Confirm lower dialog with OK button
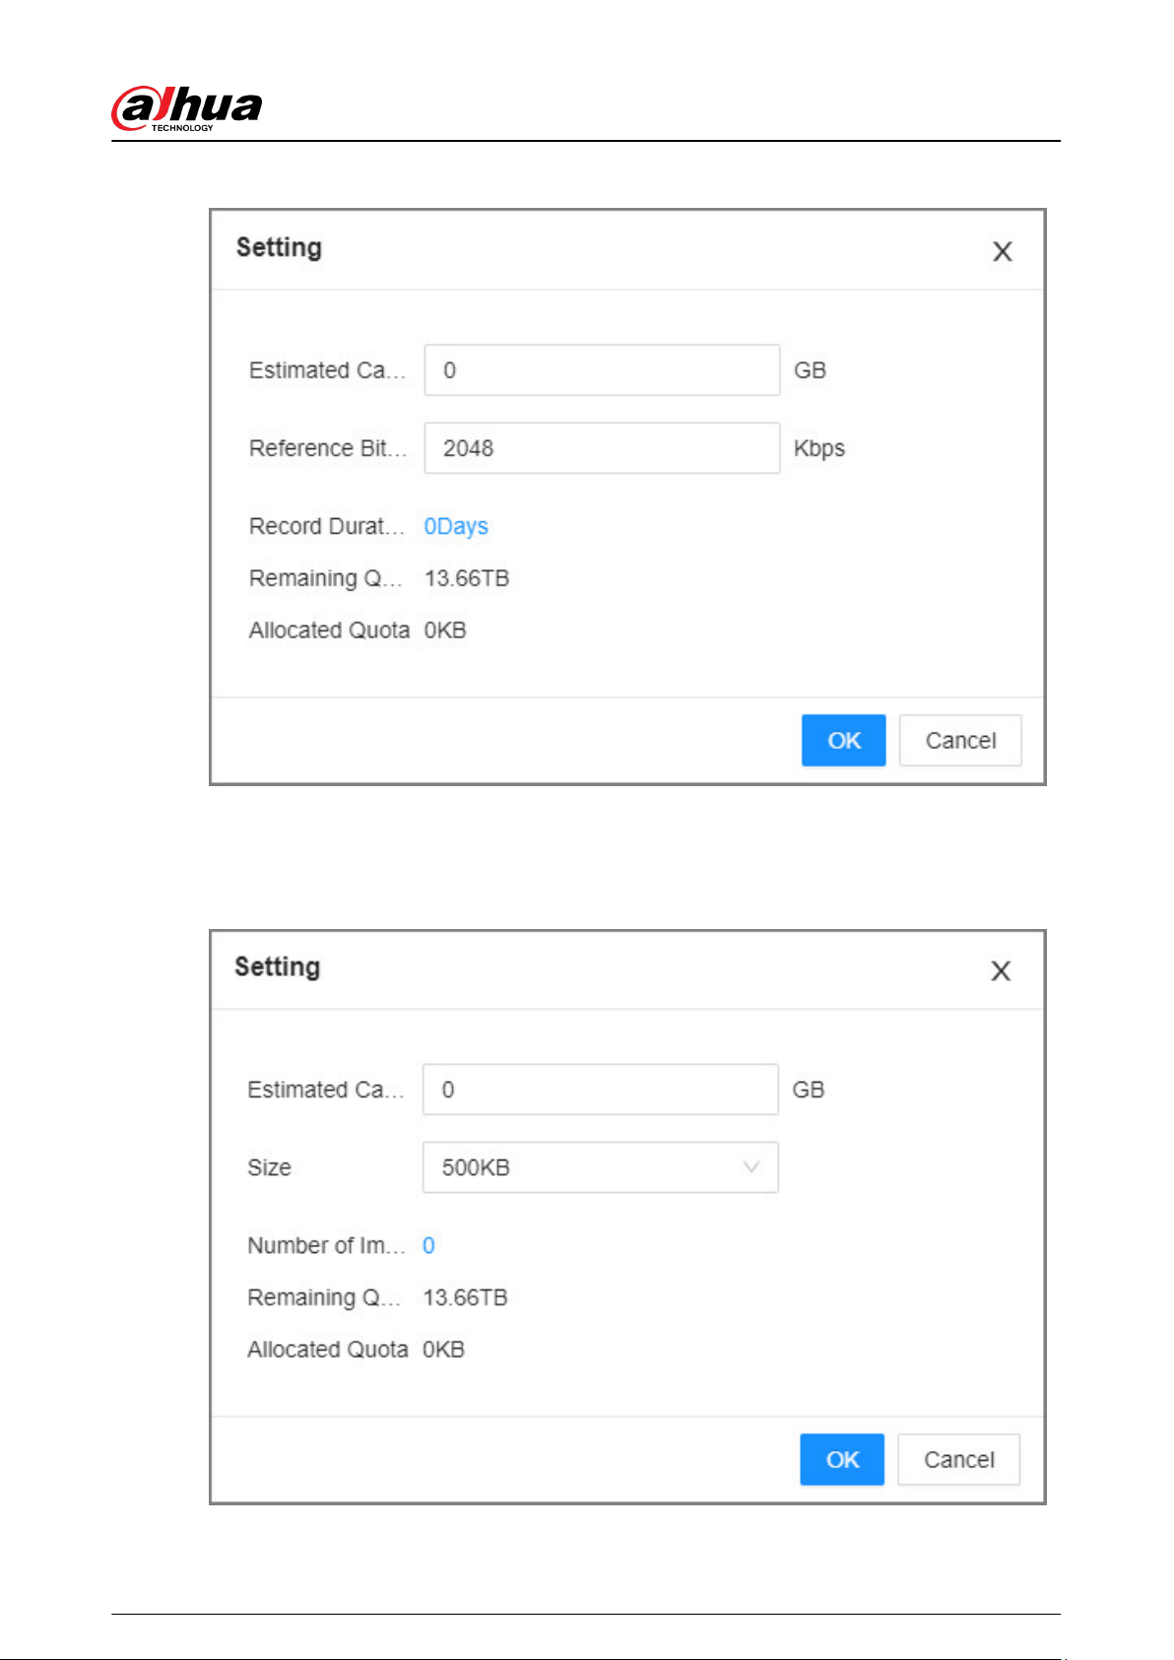Screen dimensions: 1174x1660 [x=842, y=1460]
